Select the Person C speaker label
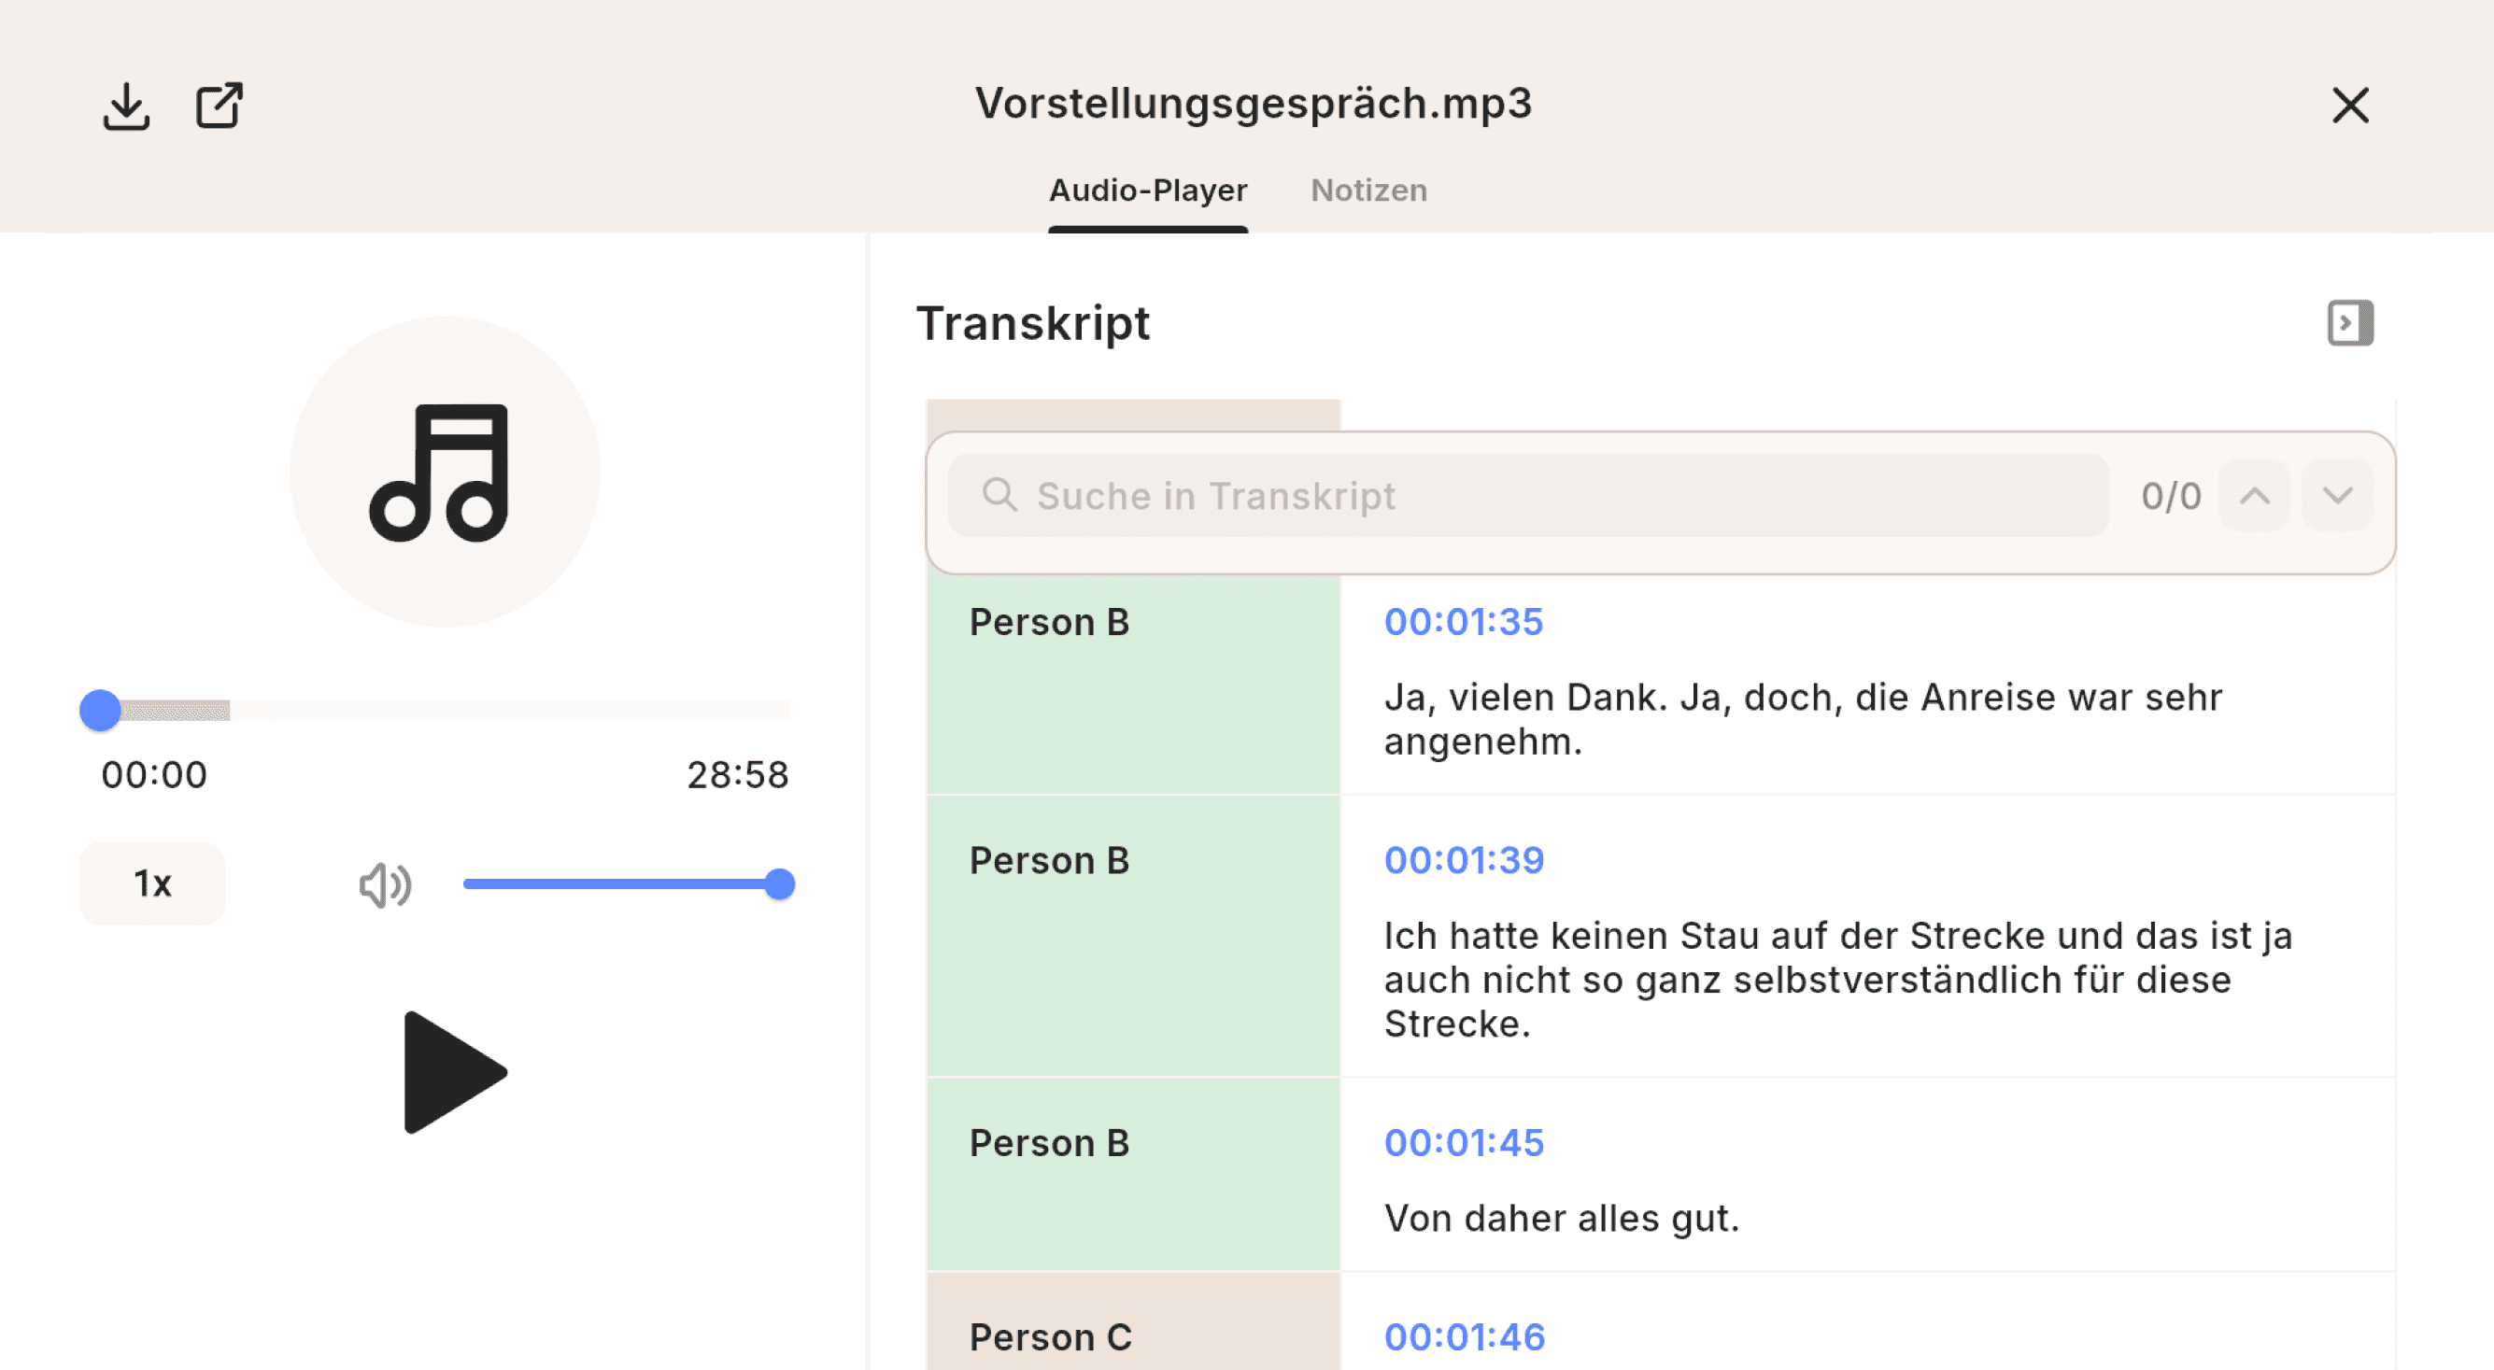Viewport: 2494px width, 1370px height. [x=1052, y=1337]
